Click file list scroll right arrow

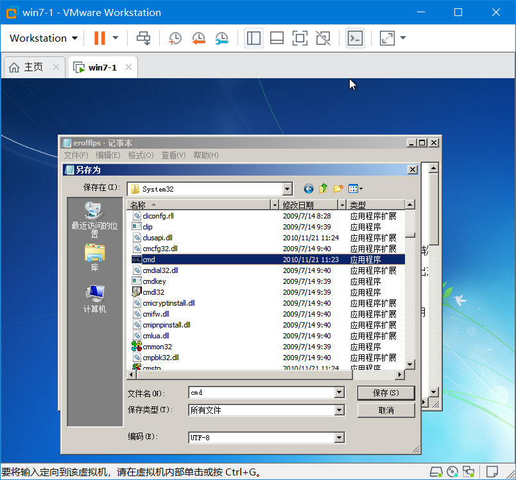pos(400,374)
